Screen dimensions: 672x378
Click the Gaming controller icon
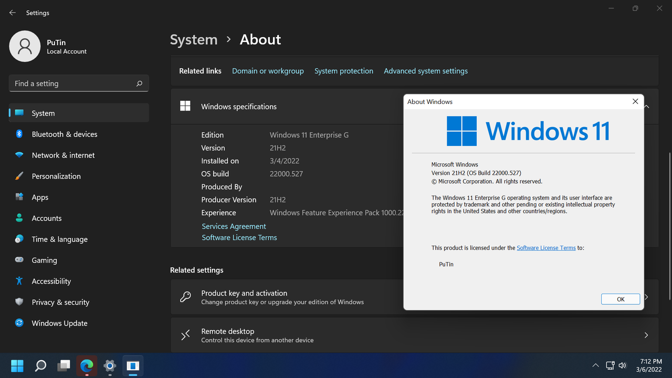coord(19,260)
